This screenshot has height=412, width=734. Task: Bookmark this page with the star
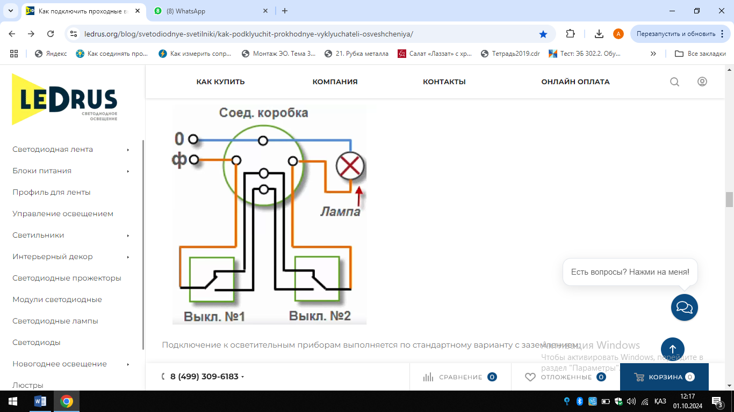(543, 34)
